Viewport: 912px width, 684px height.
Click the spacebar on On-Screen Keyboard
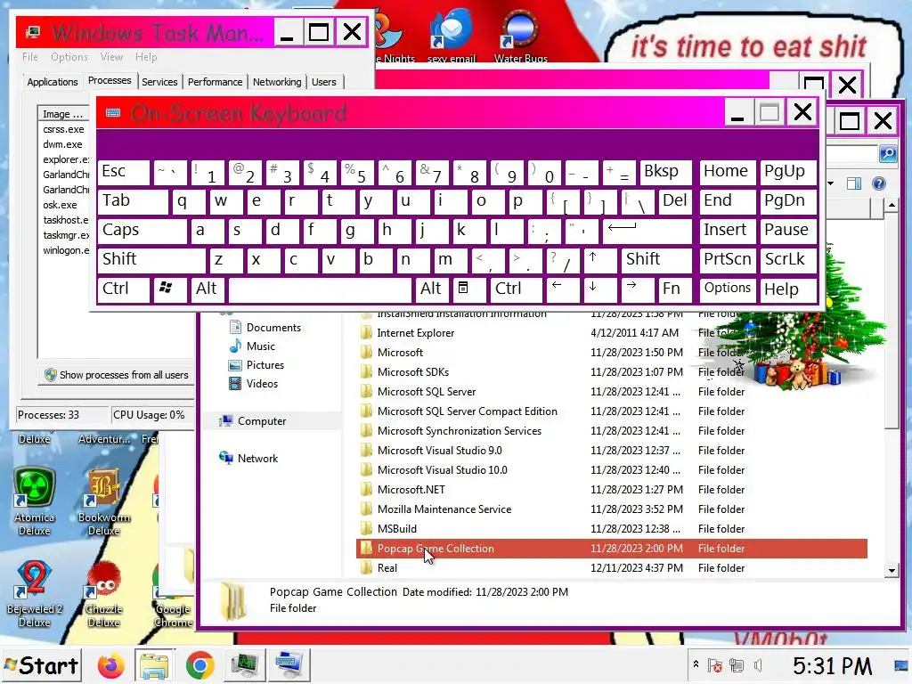coord(320,289)
